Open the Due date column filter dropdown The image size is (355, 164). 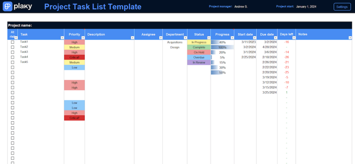276,38
